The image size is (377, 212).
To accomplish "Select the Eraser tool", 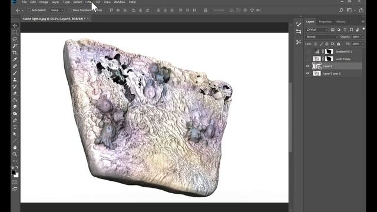I will [15, 93].
